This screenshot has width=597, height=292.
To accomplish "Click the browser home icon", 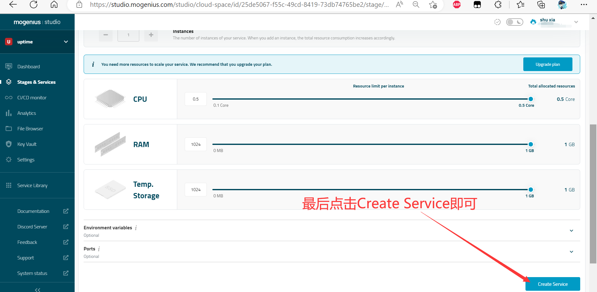I will click(54, 5).
